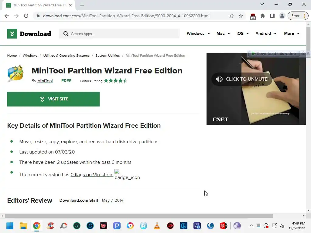Open Windows breadcrumb link

coord(30,56)
